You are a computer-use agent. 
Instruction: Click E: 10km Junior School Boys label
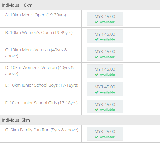(x=42, y=85)
